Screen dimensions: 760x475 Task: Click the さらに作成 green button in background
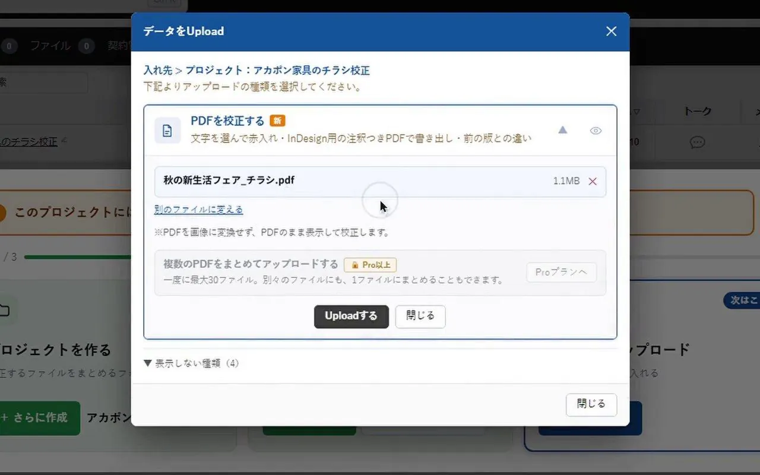click(x=39, y=418)
